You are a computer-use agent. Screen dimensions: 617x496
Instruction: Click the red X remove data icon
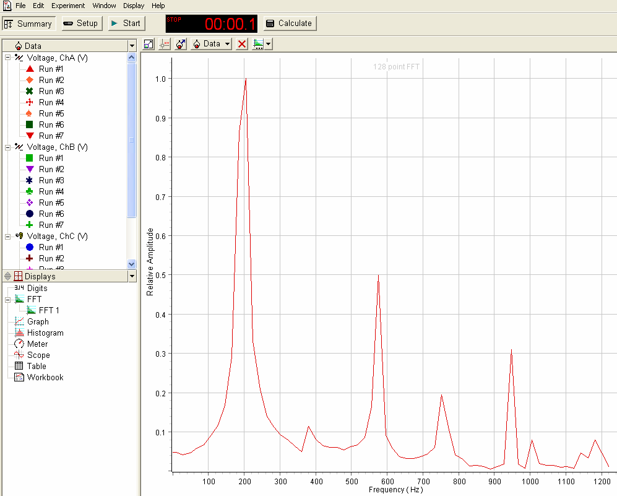click(x=242, y=44)
